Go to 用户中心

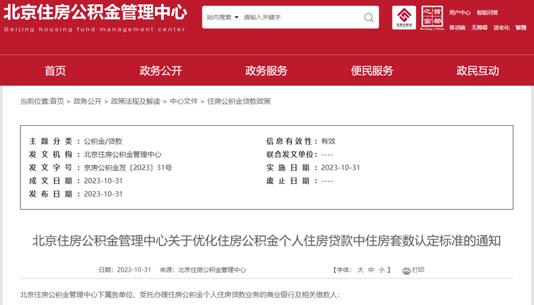click(x=459, y=12)
